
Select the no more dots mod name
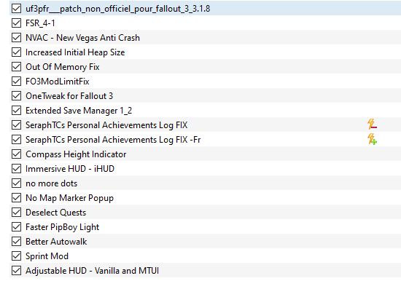point(52,183)
